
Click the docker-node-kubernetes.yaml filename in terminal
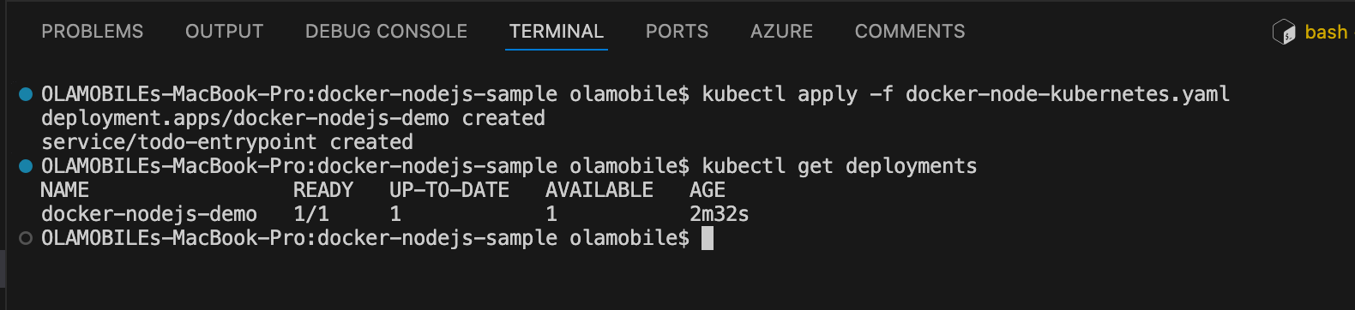[1068, 94]
